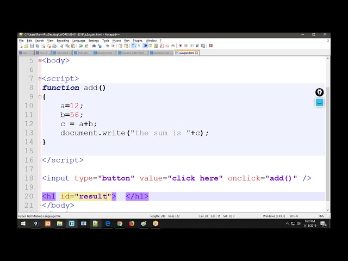Screen dimensions: 348x261
Task: Switch to the style.css tab
Action: (82, 53)
